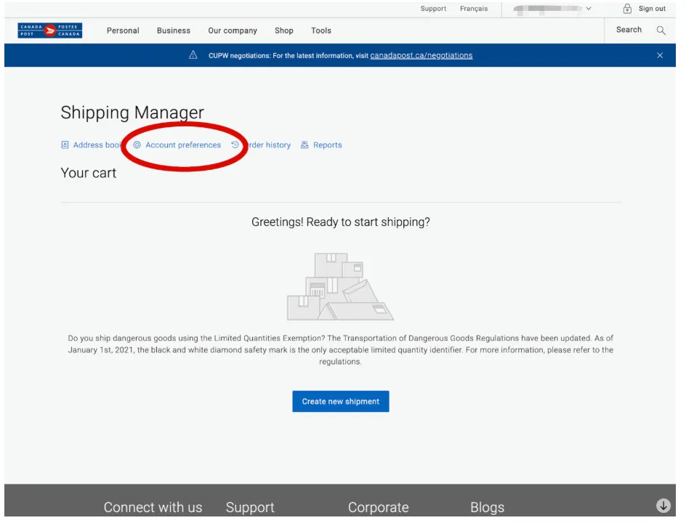Open Reports using its chart icon

306,145
